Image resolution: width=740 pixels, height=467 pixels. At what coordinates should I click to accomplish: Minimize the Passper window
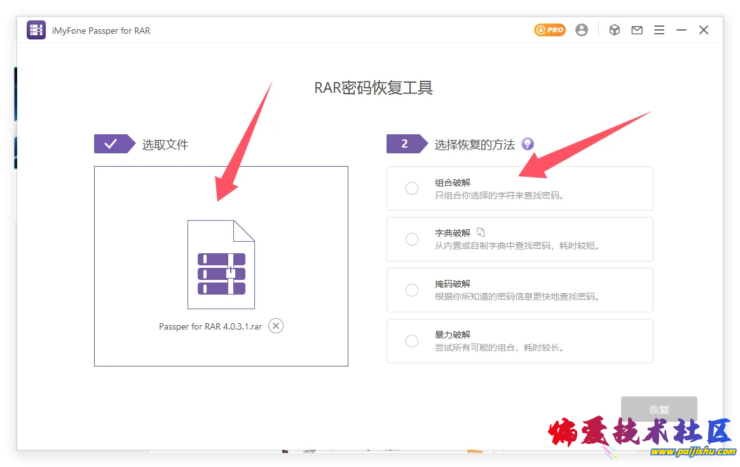click(x=682, y=30)
